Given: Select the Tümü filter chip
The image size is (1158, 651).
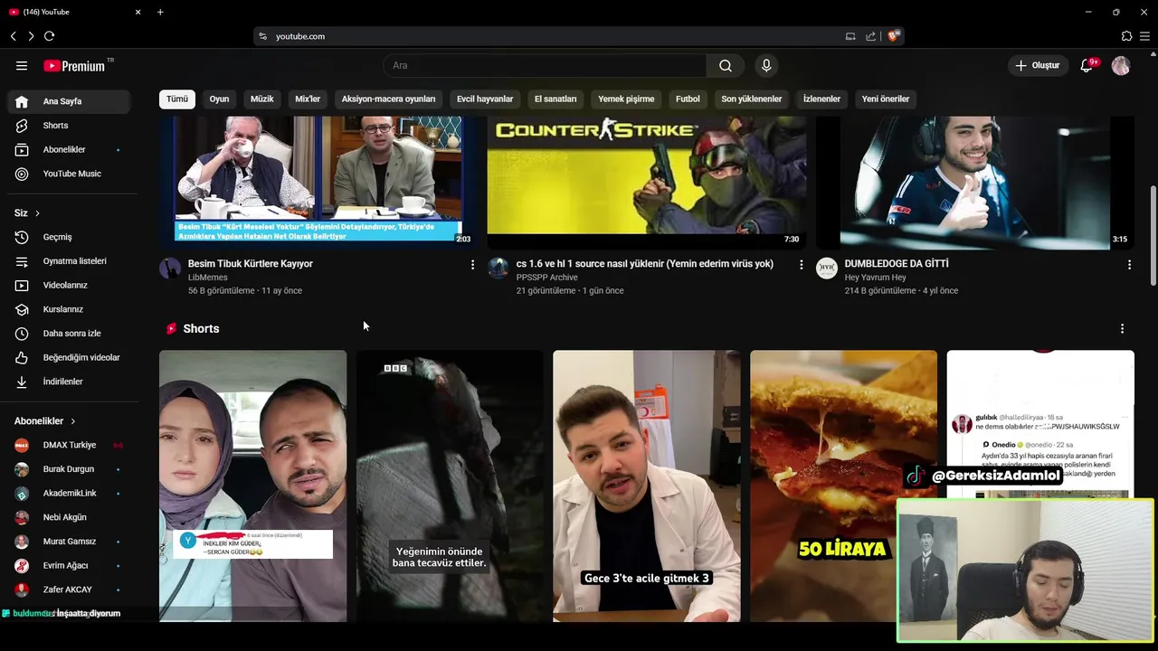Looking at the screenshot, I should [x=177, y=99].
